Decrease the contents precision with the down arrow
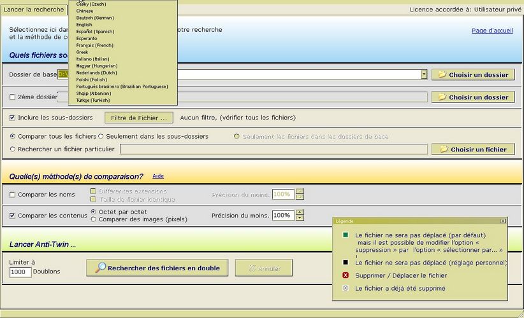The image size is (524, 318). 300,218
